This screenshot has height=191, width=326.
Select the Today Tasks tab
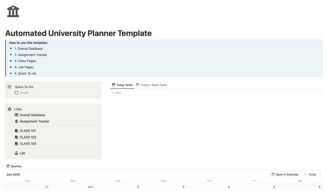(x=122, y=85)
